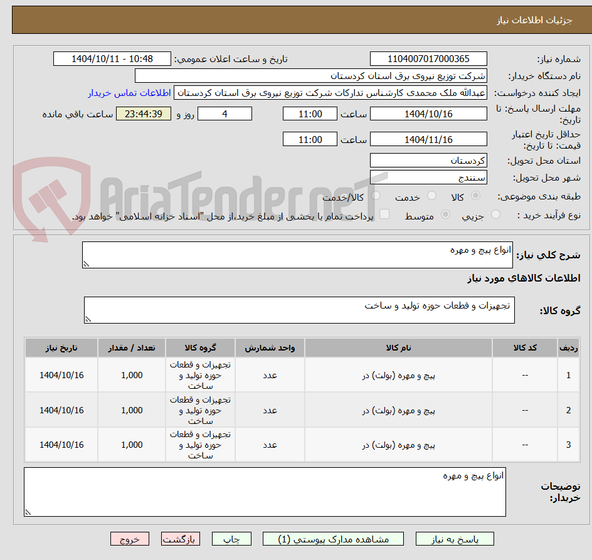This screenshot has height=560, width=592.
Task: Select the متوسط purchase type radio
Action: coord(445,214)
